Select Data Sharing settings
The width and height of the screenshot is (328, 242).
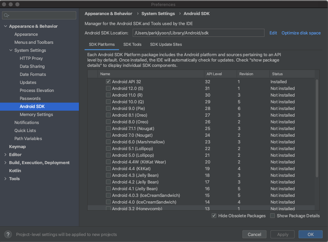pos(32,66)
